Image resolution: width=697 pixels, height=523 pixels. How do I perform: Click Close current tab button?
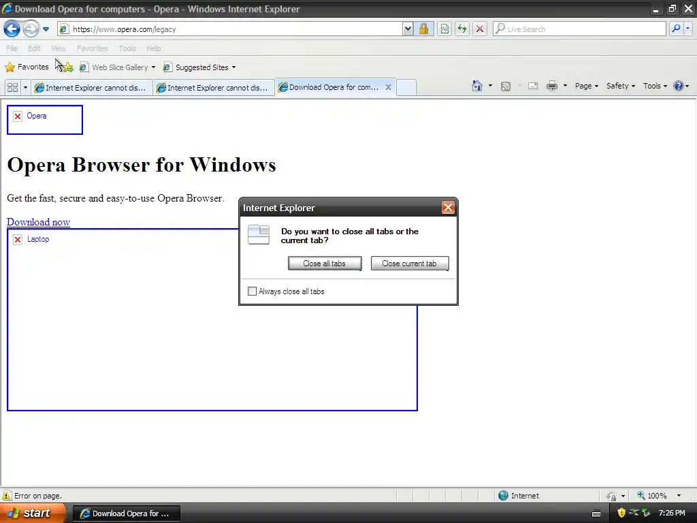(x=409, y=264)
